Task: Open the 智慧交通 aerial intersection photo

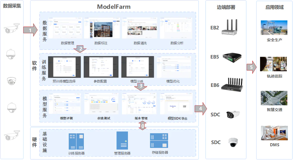Action: pyautogui.click(x=274, y=98)
